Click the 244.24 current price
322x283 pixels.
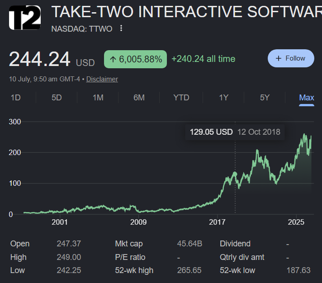coord(39,59)
